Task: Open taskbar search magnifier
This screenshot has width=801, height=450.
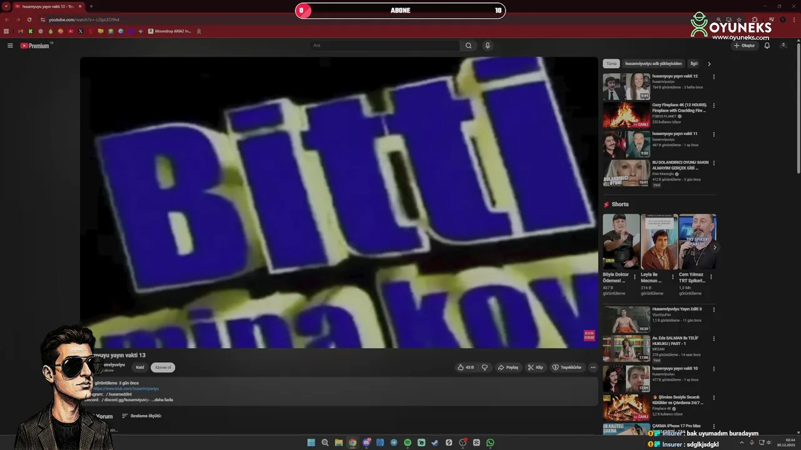Action: click(325, 442)
